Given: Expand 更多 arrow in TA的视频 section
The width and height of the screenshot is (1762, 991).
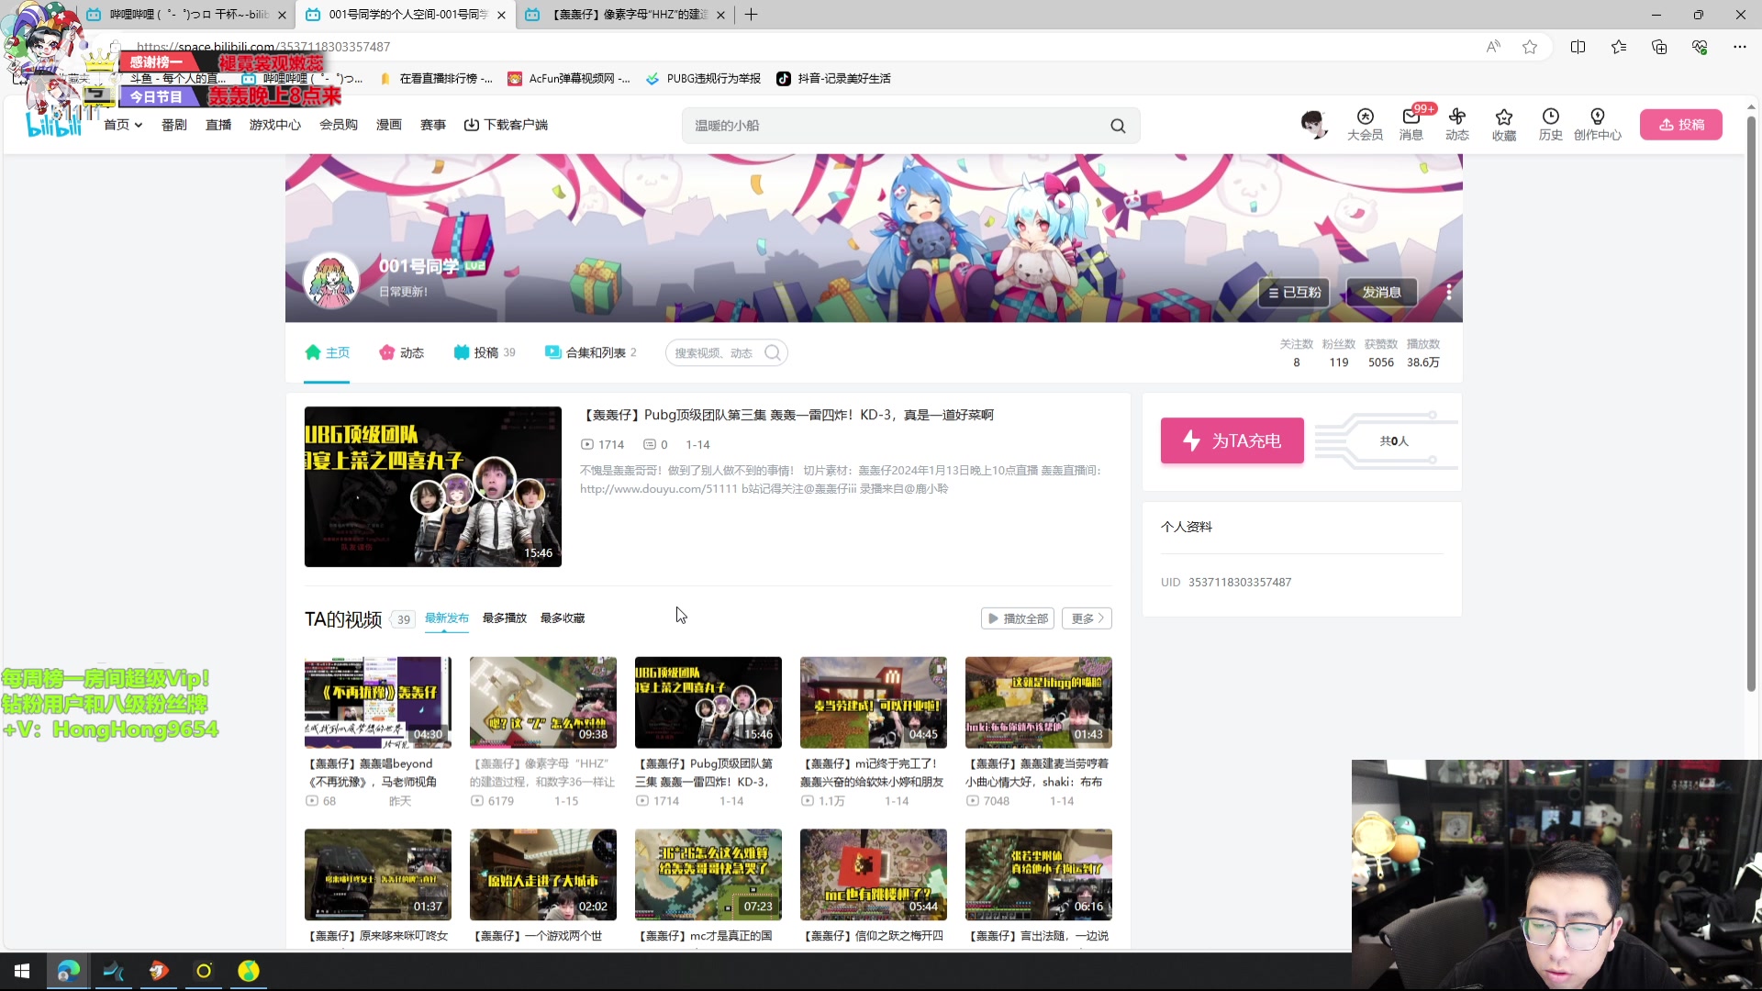Looking at the screenshot, I should [1087, 618].
